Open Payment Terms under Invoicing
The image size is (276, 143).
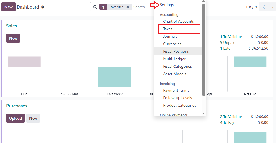[x=176, y=90]
